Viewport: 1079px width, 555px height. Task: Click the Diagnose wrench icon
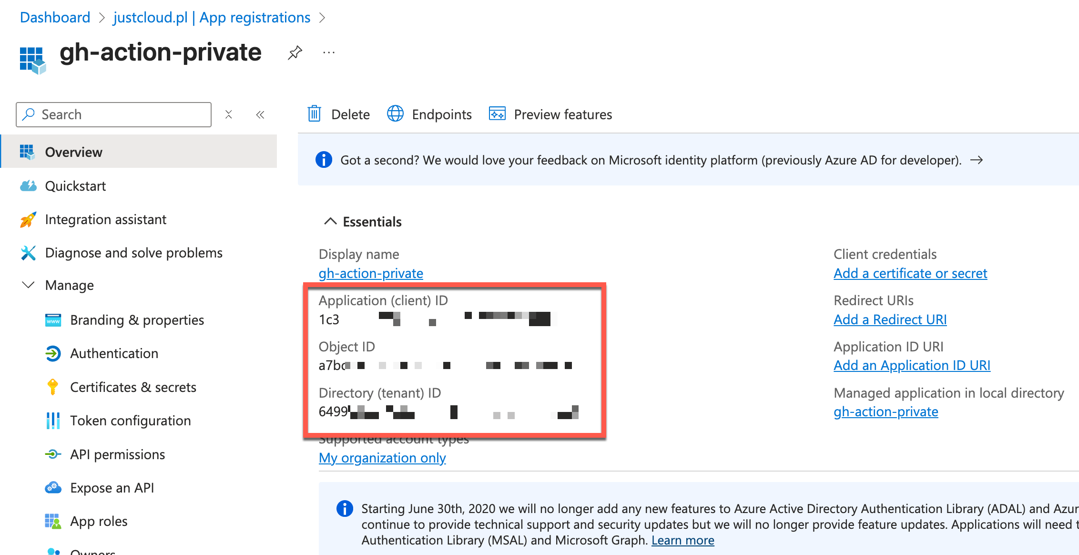(x=28, y=253)
